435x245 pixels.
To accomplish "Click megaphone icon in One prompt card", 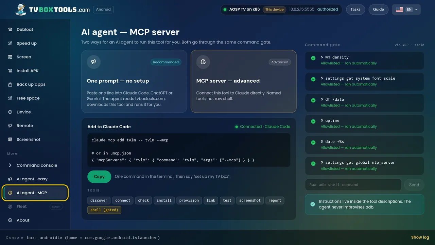I will pos(93,62).
